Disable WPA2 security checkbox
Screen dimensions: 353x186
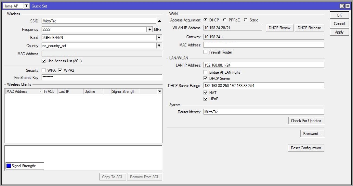coord(60,70)
